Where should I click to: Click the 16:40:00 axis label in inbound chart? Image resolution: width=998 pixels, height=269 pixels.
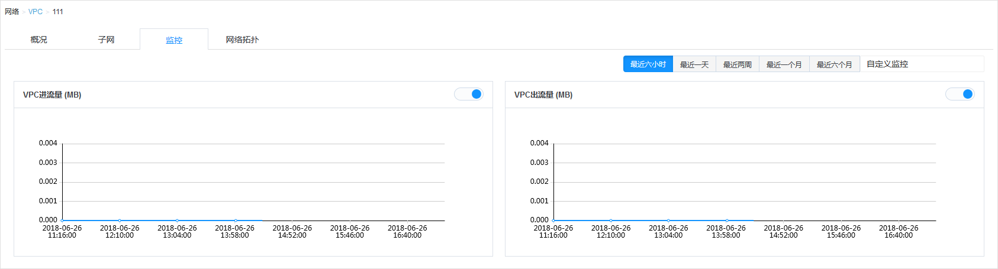[x=407, y=232]
